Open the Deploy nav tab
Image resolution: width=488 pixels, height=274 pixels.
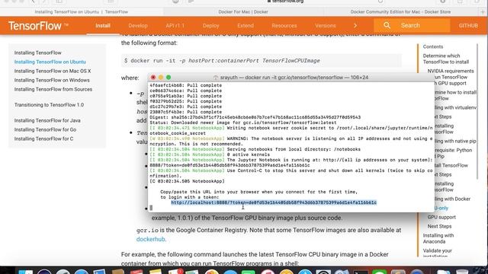pos(210,26)
